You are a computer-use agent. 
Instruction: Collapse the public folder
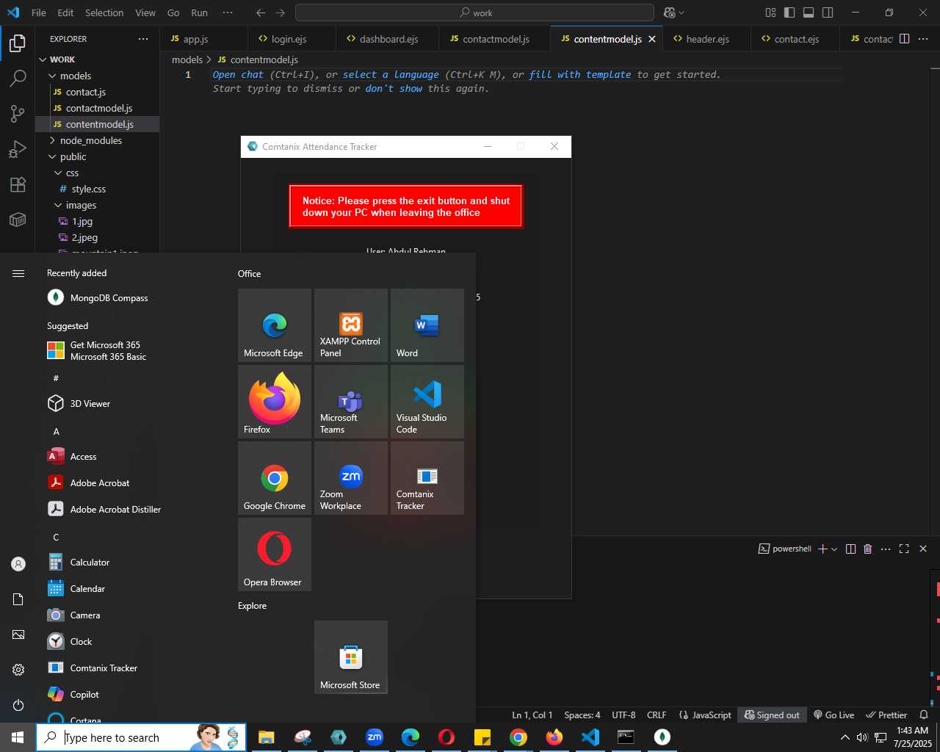(97, 156)
